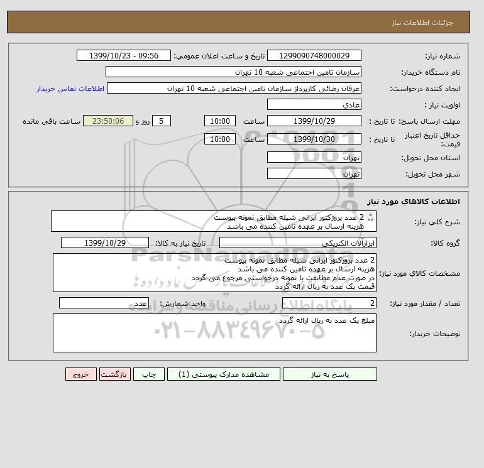Click price validity time 10:00 field
Viewport: 484px width, 468px height.
(220, 139)
